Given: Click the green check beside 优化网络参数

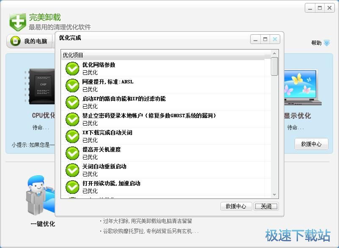Looking at the screenshot, I should (72, 68).
